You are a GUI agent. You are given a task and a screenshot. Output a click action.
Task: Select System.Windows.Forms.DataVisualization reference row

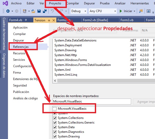[x=104, y=65]
